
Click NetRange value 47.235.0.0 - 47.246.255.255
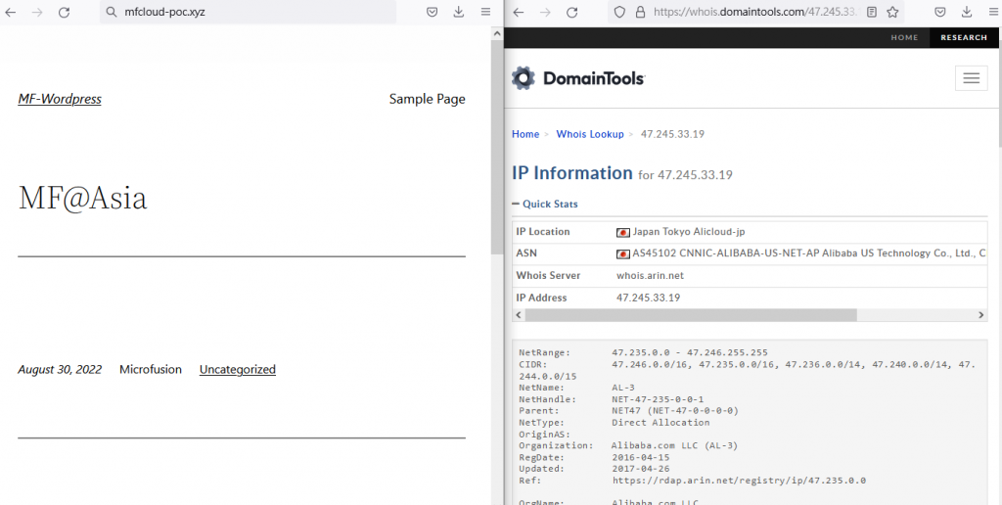point(690,353)
